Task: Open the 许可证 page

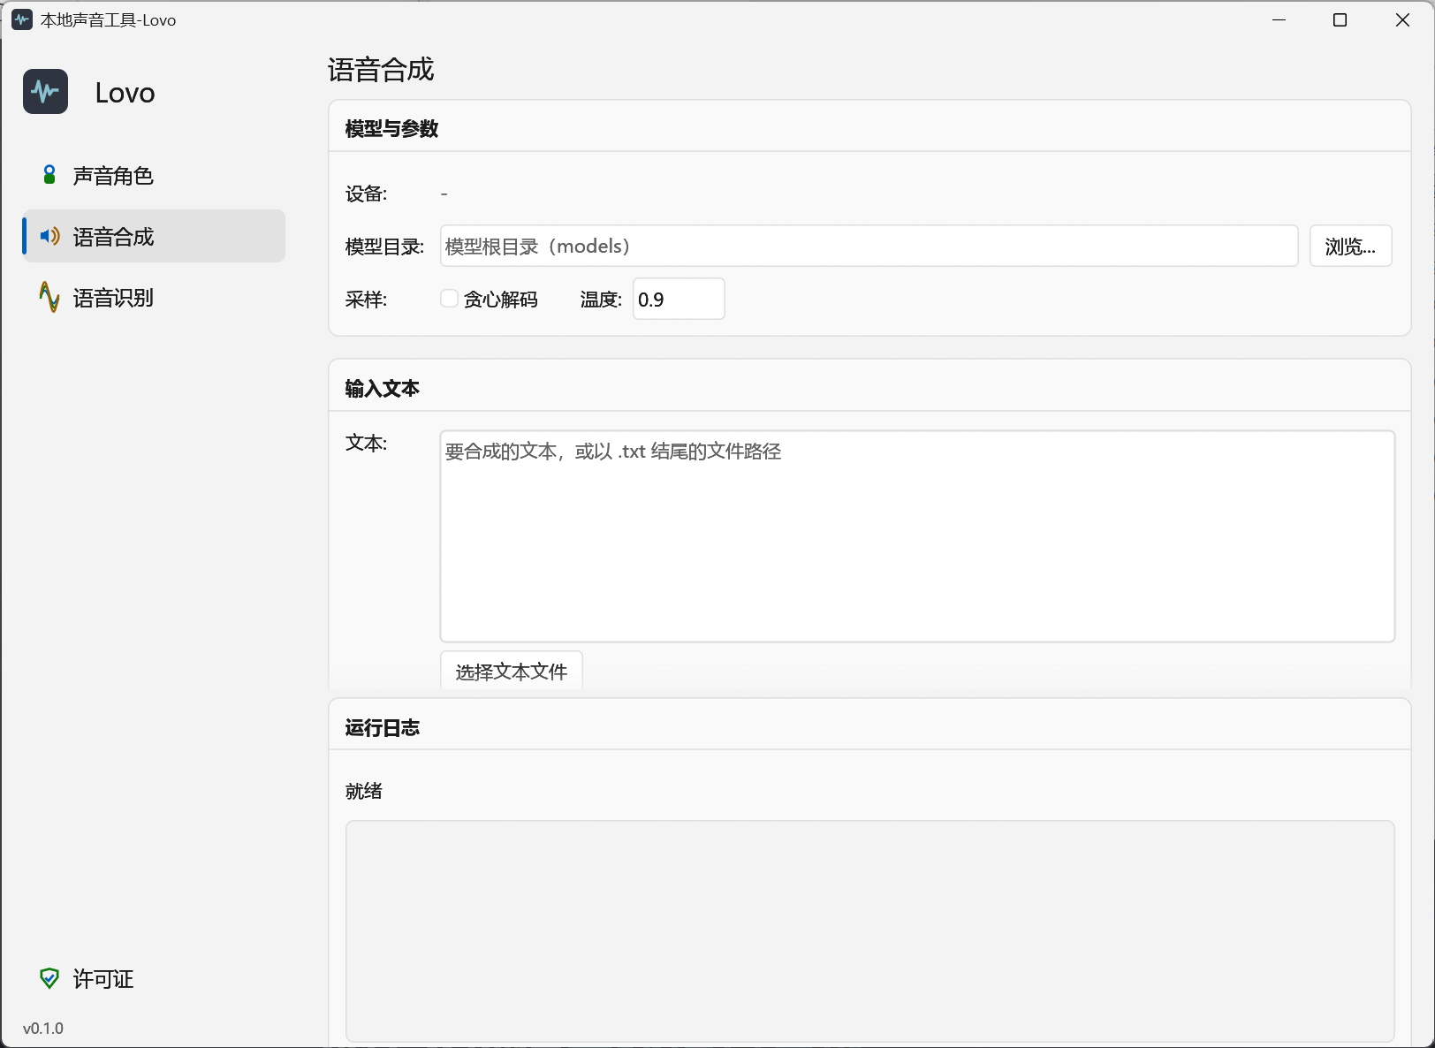Action: (154, 978)
